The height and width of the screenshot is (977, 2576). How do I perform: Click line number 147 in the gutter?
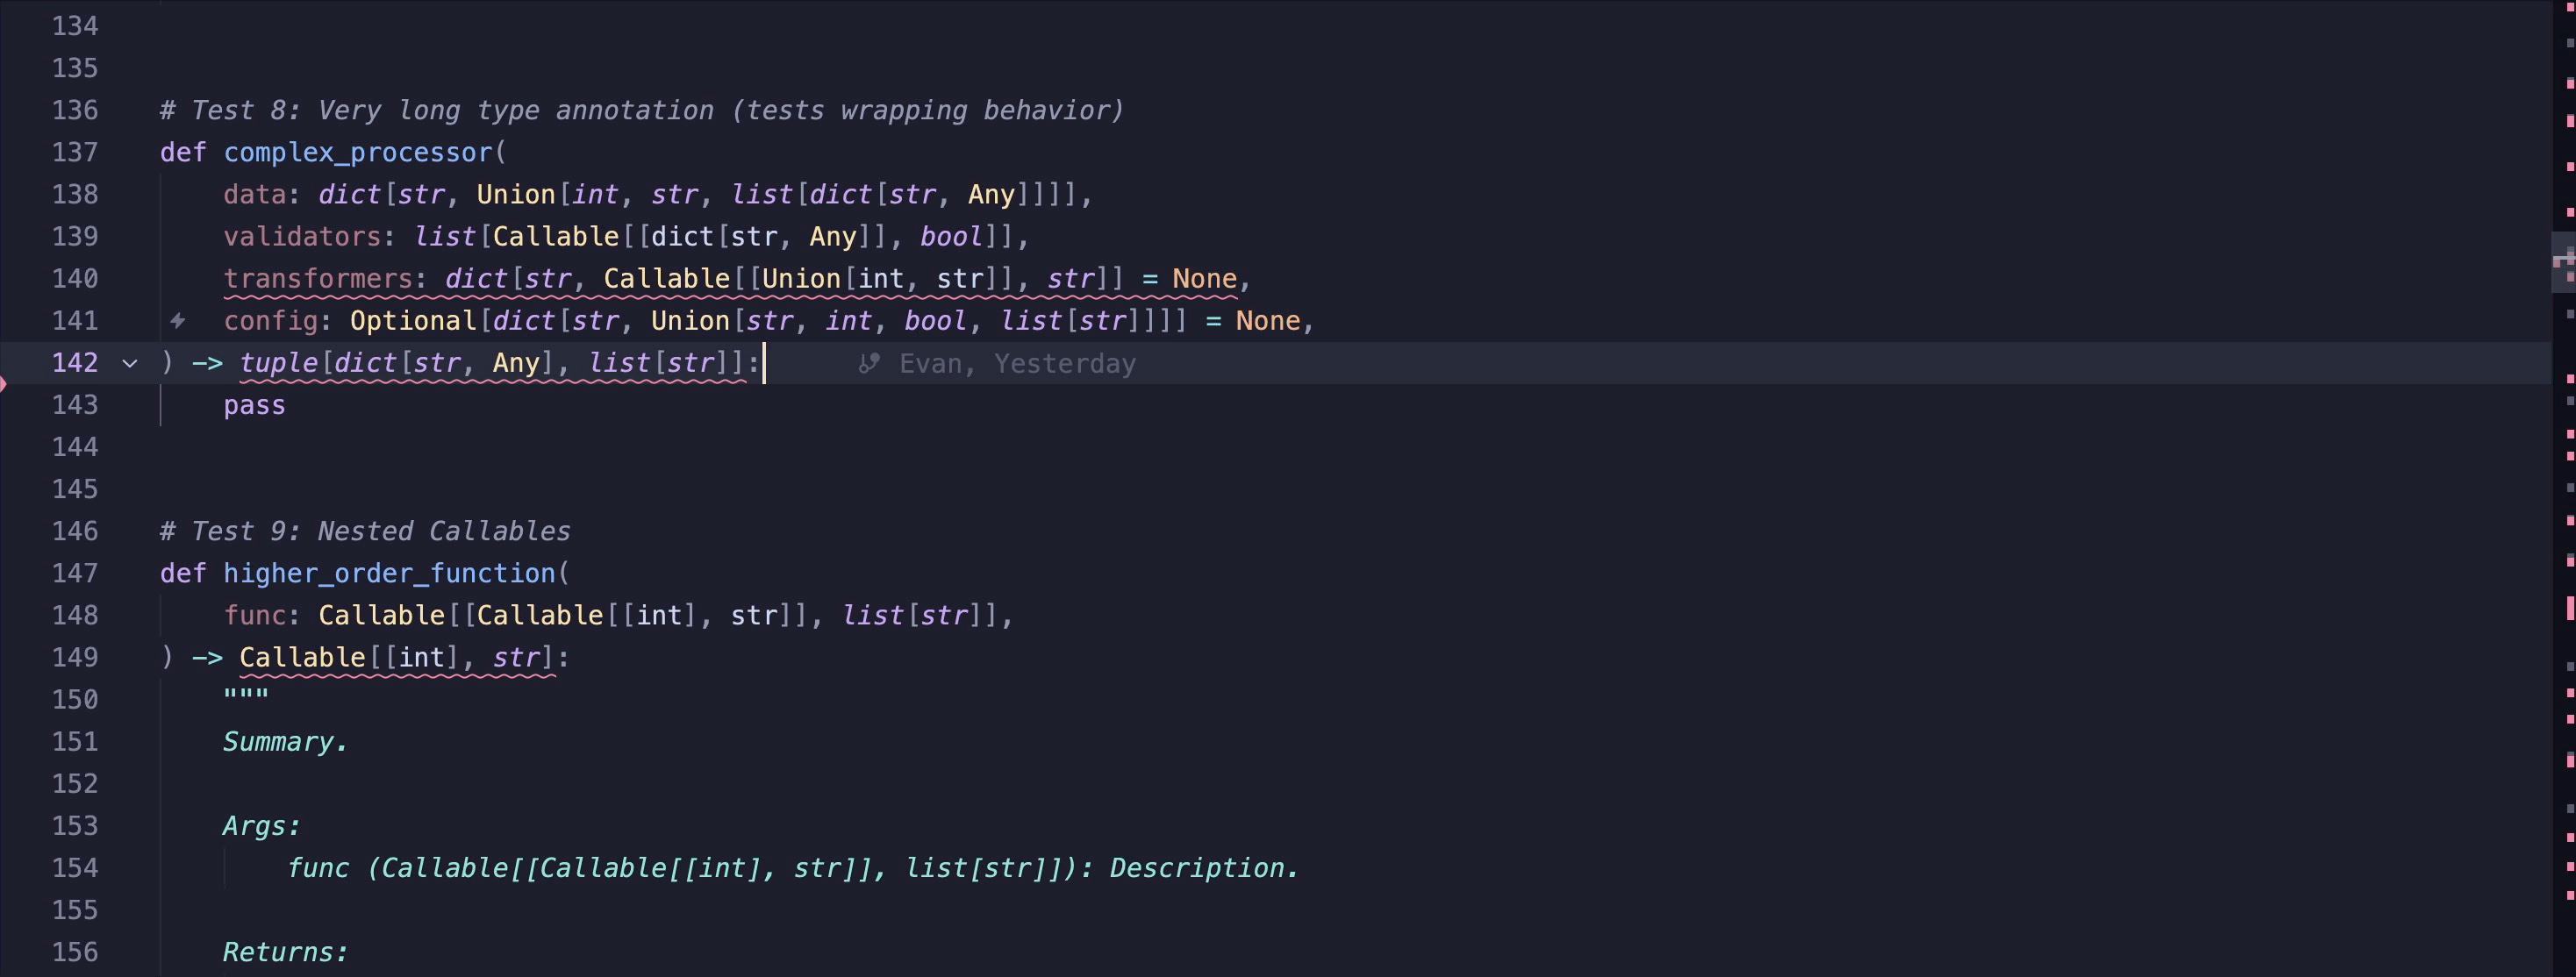pyautogui.click(x=75, y=573)
